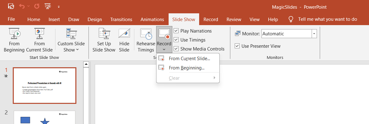Select Record From Beginning menu entry
The image size is (369, 124).
click(186, 68)
